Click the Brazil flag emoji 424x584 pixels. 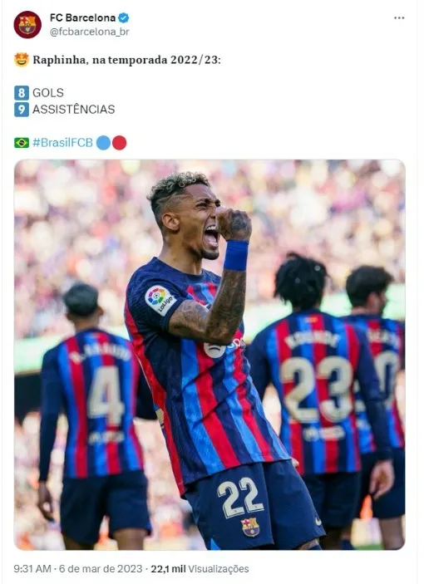pyautogui.click(x=22, y=143)
